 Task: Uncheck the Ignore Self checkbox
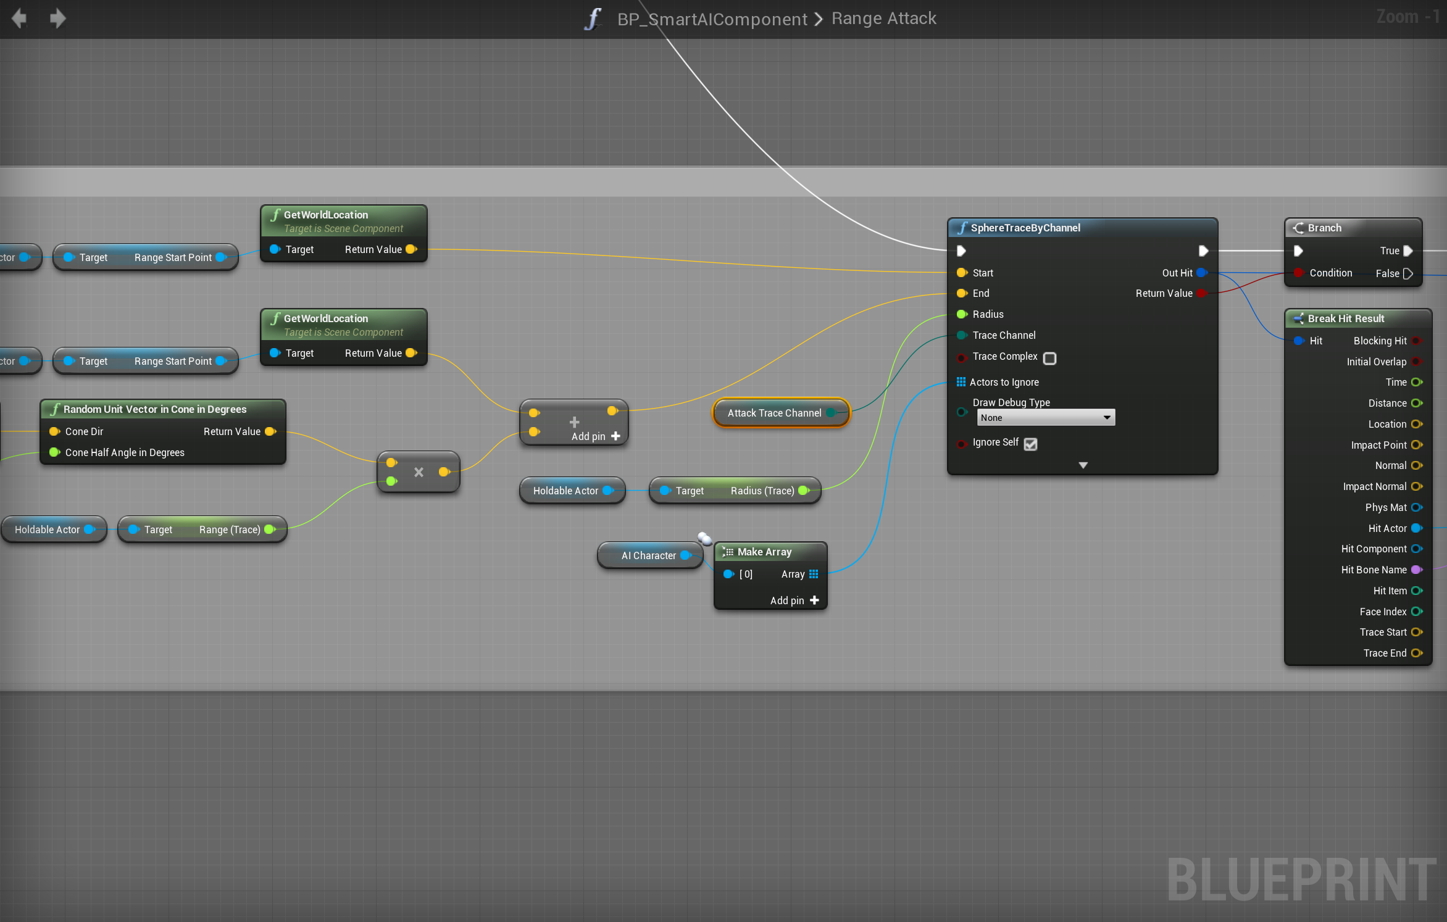(x=1030, y=444)
